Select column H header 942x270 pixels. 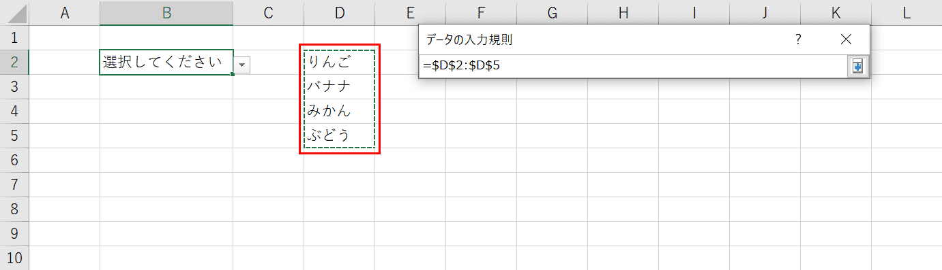coord(623,12)
